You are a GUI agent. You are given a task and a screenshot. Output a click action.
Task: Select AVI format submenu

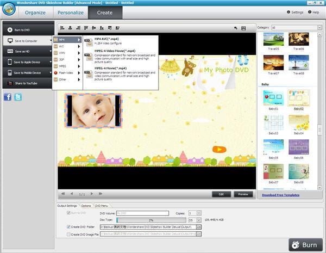click(67, 46)
